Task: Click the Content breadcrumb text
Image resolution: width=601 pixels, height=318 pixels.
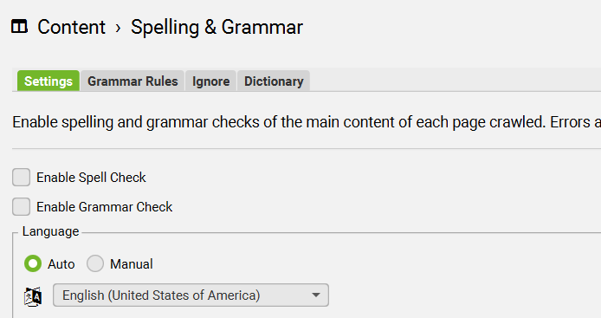Action: pyautogui.click(x=71, y=27)
